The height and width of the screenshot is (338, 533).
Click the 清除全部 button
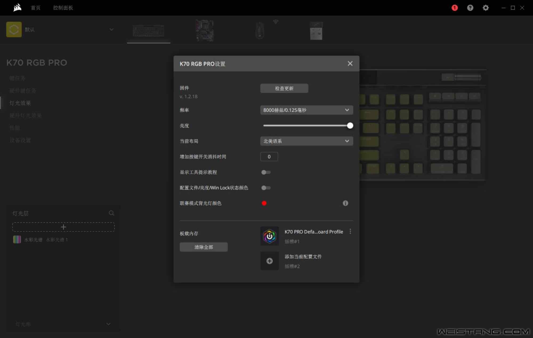pos(204,247)
